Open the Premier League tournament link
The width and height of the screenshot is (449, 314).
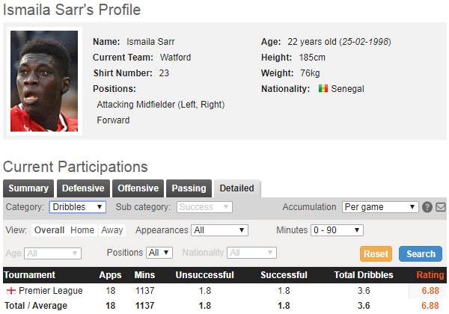click(51, 290)
